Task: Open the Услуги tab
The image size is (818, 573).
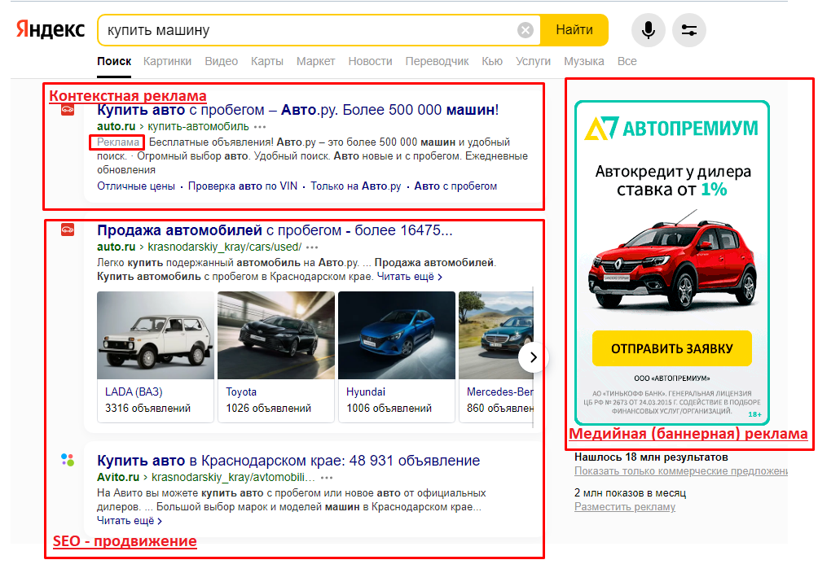Action: (533, 62)
